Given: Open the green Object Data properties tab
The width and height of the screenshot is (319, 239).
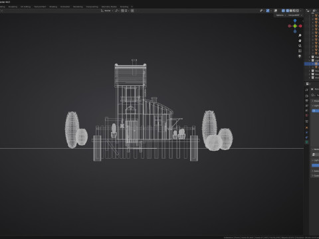Looking at the screenshot, I should 307,142.
